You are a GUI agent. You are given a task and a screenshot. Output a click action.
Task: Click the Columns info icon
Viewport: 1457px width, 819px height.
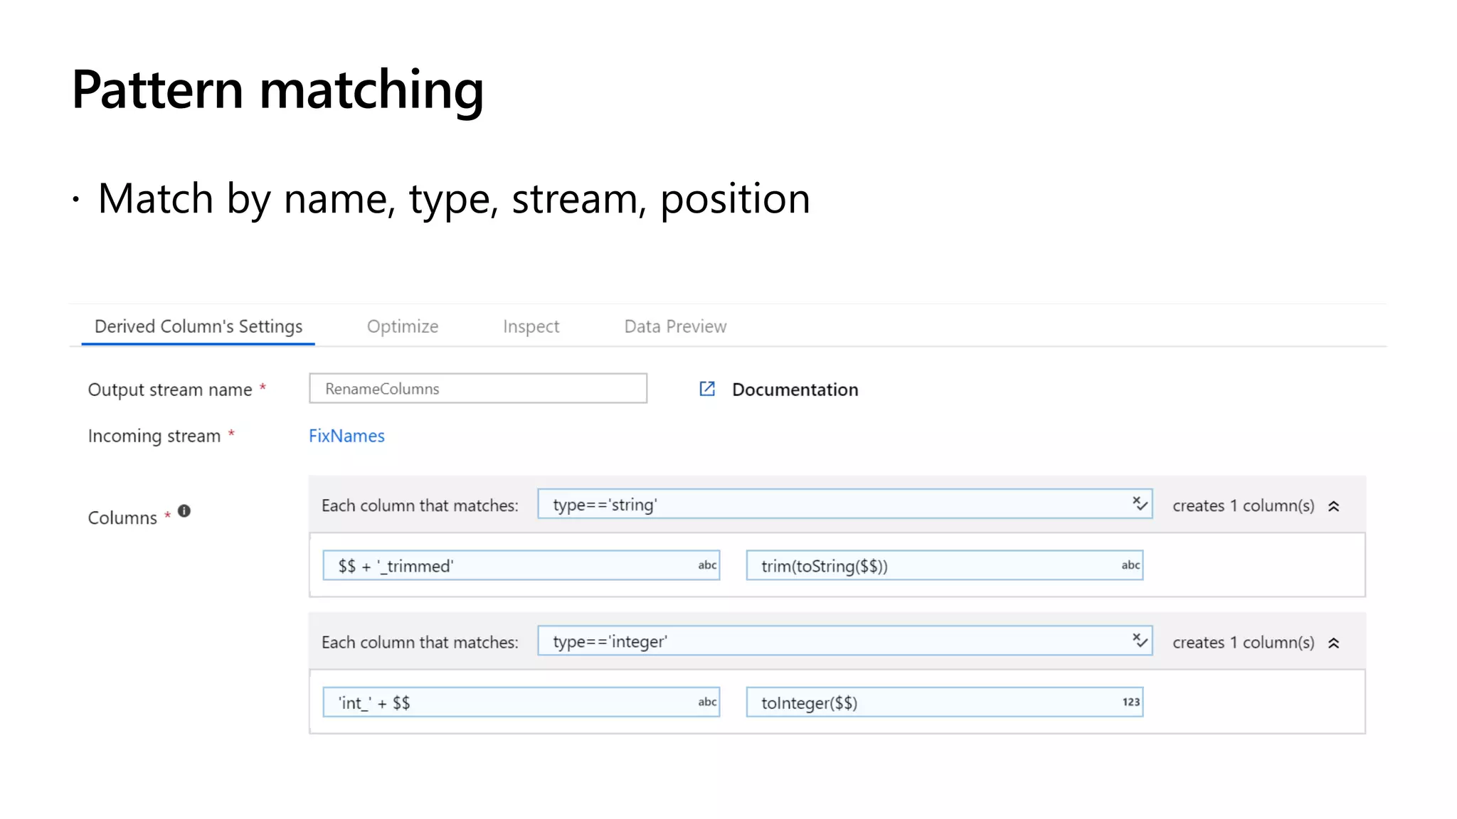click(x=184, y=511)
